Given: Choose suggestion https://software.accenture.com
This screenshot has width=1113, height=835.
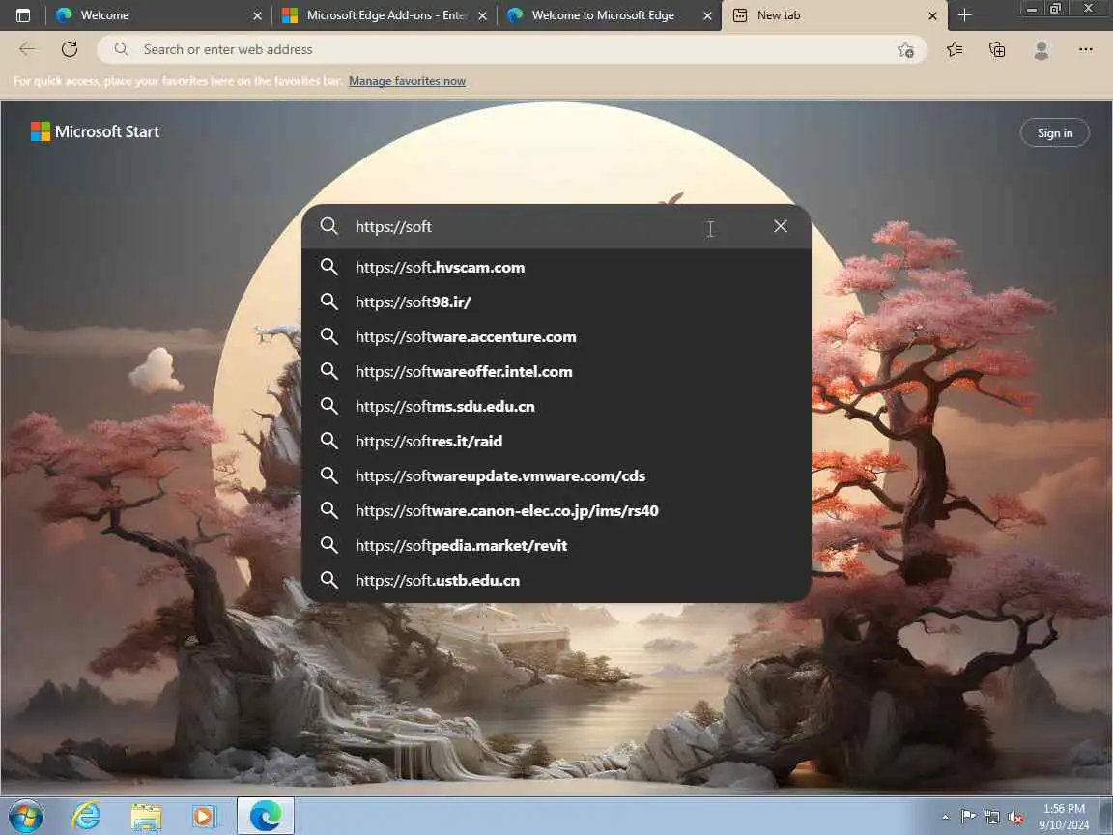Looking at the screenshot, I should [x=556, y=336].
